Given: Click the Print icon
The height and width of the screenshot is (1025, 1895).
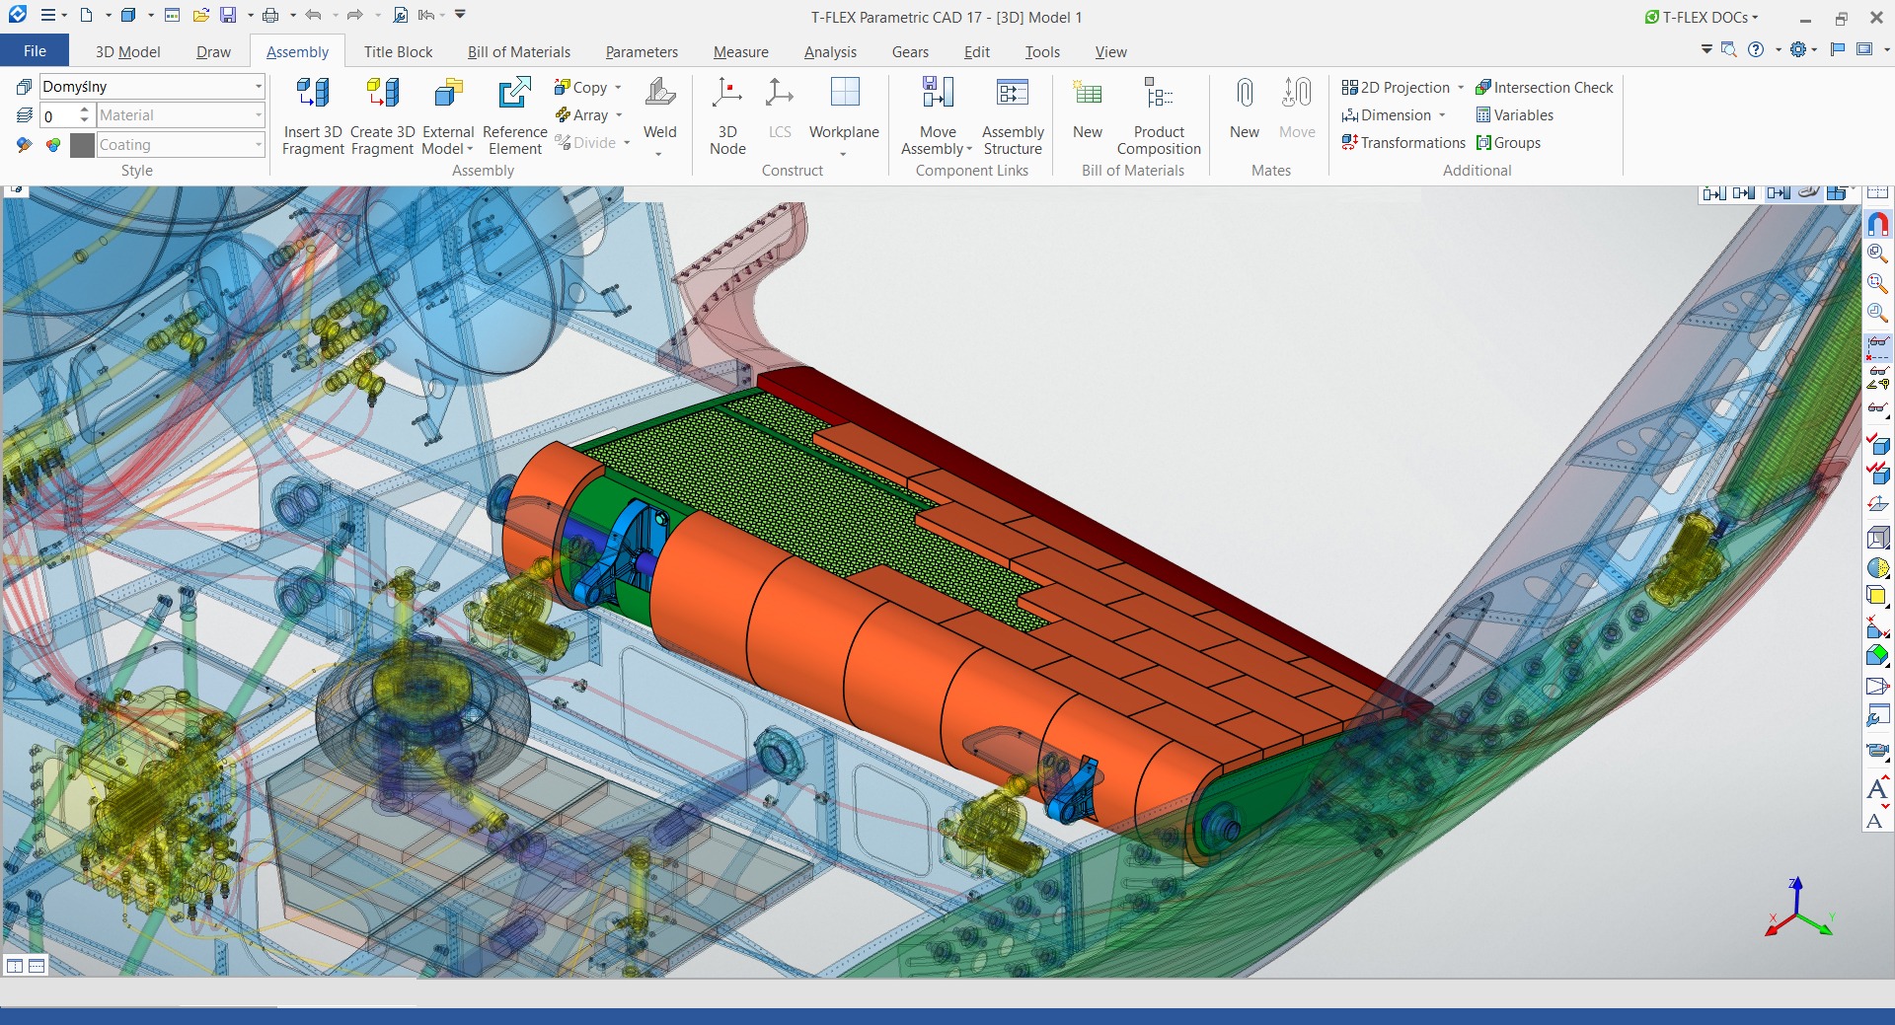Looking at the screenshot, I should click(270, 16).
